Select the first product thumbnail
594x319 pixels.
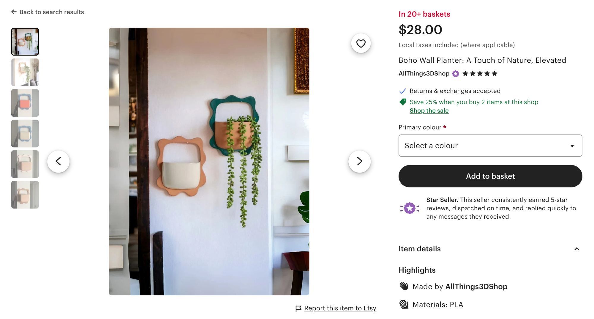25,41
